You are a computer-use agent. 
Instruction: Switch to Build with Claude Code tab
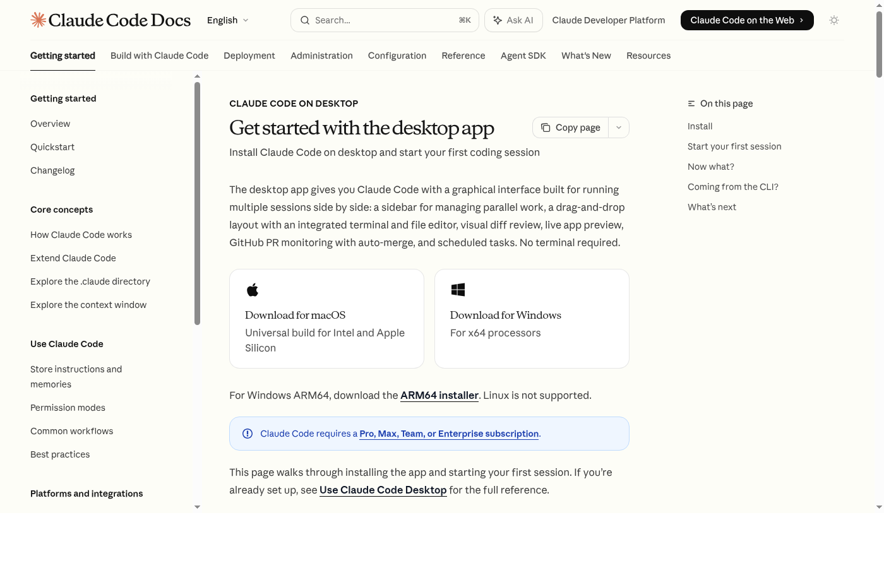(x=159, y=56)
